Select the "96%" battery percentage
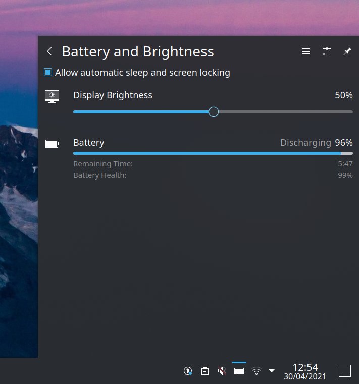359x384 pixels. [x=344, y=143]
